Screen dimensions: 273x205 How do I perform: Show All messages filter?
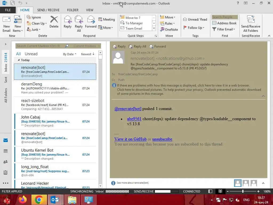tap(18, 54)
